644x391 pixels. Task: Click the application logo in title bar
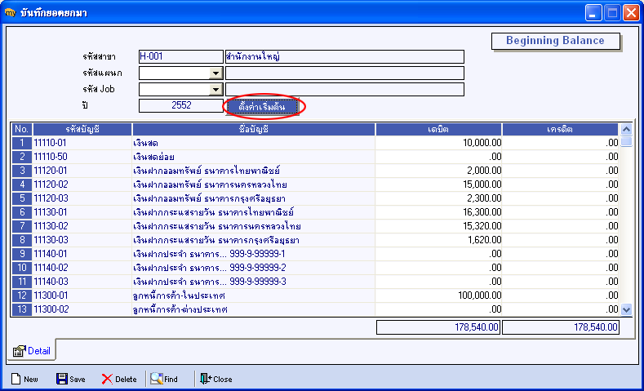(10, 13)
